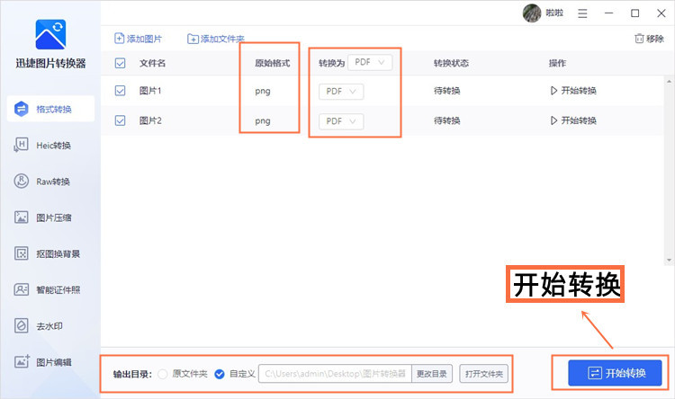
Task: Click 开始转换 play icon for 图片1
Action: (553, 91)
